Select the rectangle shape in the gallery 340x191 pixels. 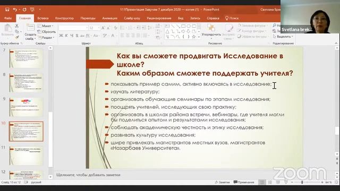click(183, 26)
